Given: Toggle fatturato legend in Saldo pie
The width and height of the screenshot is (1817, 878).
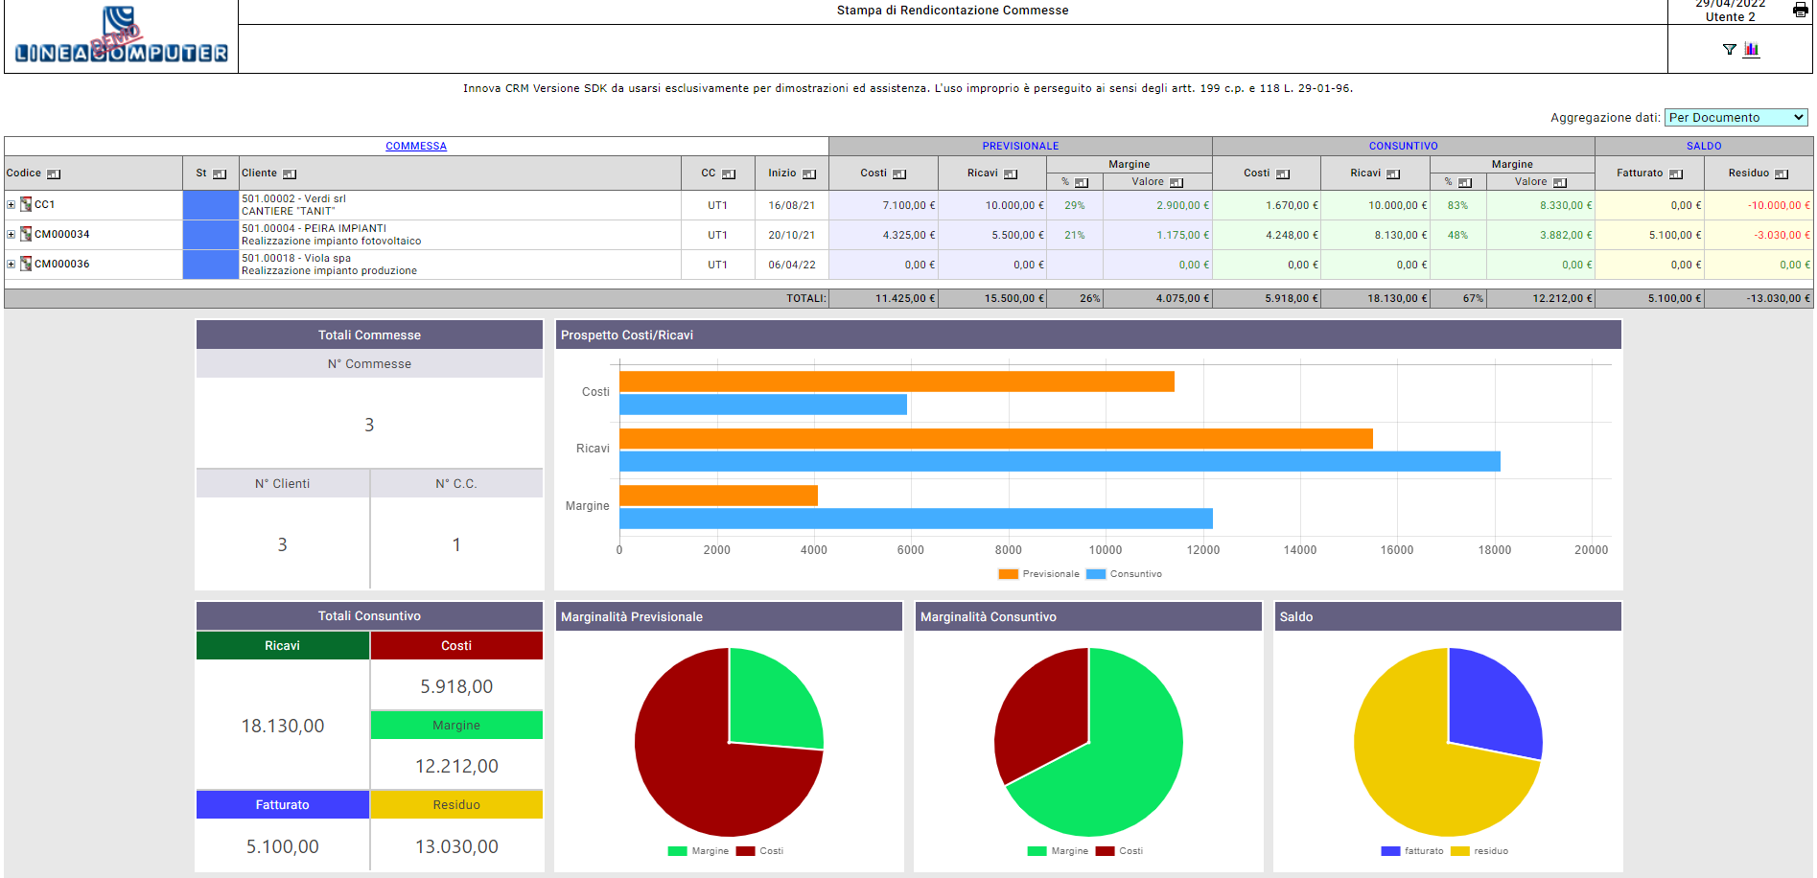Looking at the screenshot, I should tap(1412, 851).
